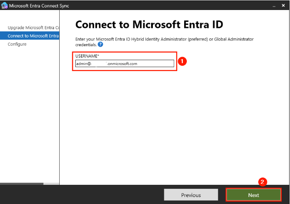
Task: Minimize the Entra Connect Sync window
Action: pyautogui.click(x=274, y=6)
